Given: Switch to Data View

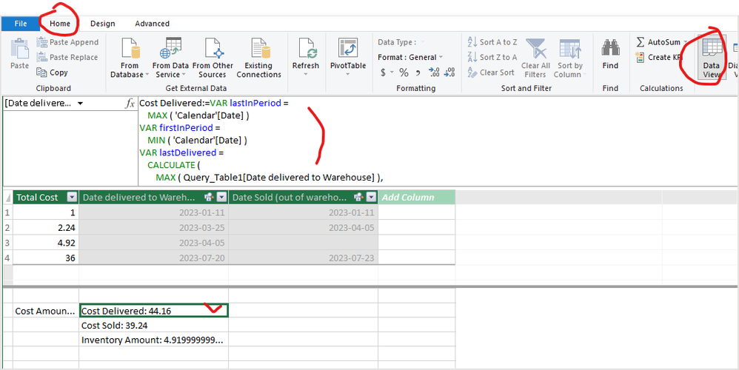Looking at the screenshot, I should click(711, 58).
